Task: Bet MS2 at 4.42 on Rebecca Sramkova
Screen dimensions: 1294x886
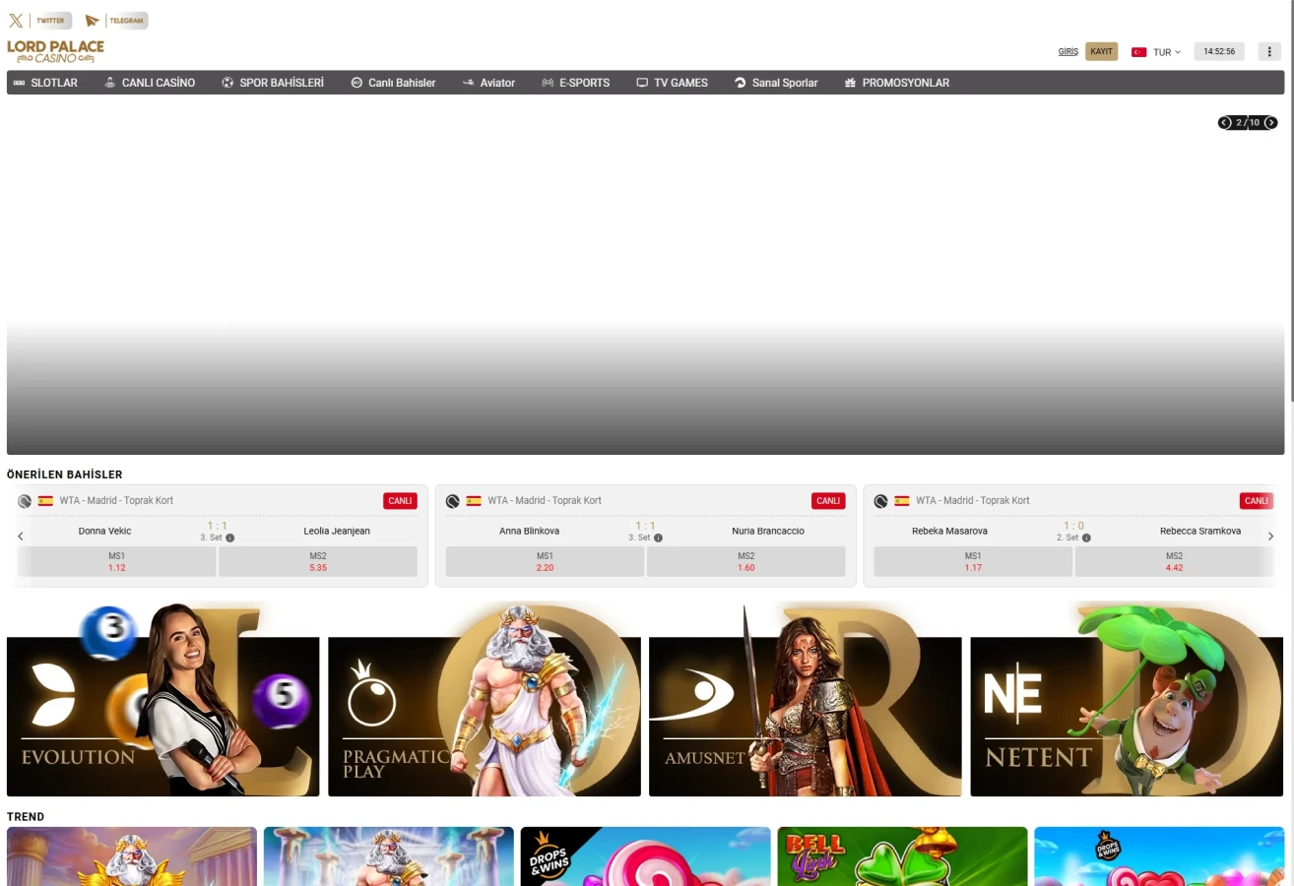Action: tap(1174, 562)
